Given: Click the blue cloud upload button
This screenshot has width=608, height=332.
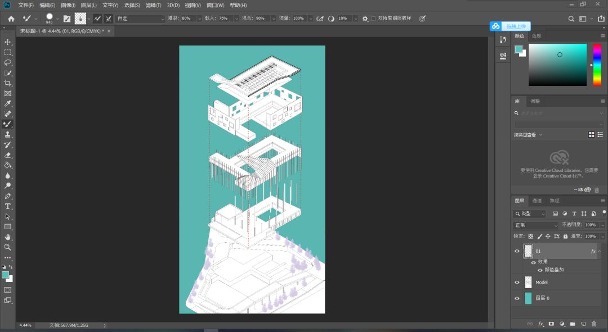Looking at the screenshot, I should [510, 26].
